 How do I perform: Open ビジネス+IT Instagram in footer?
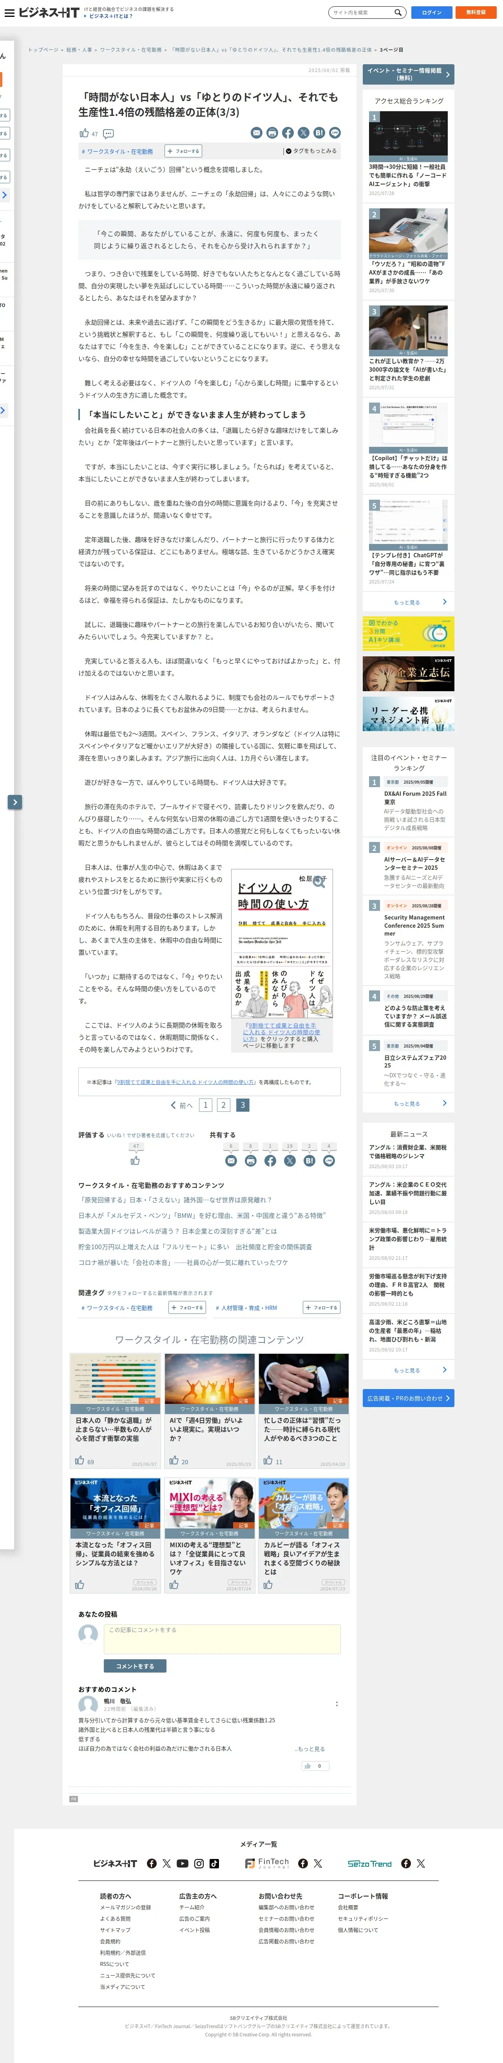pos(199,1864)
